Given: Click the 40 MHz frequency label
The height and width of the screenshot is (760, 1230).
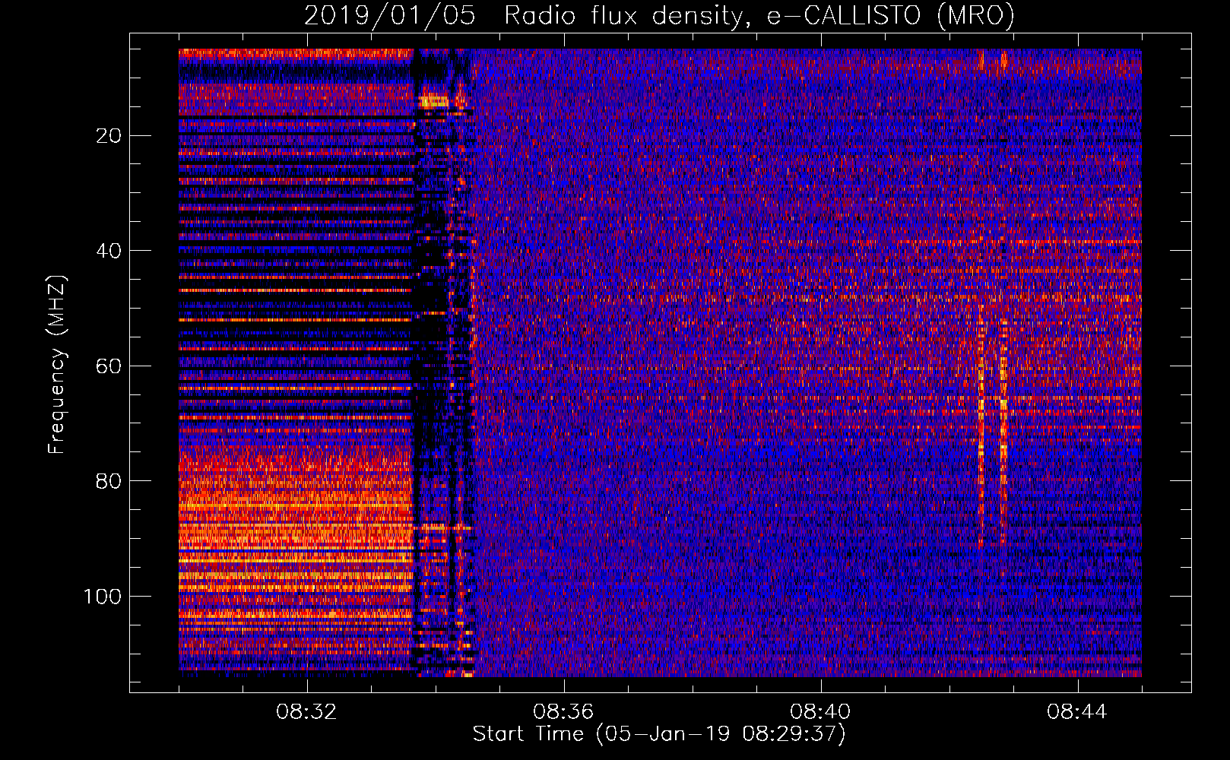Looking at the screenshot, I should click(109, 251).
